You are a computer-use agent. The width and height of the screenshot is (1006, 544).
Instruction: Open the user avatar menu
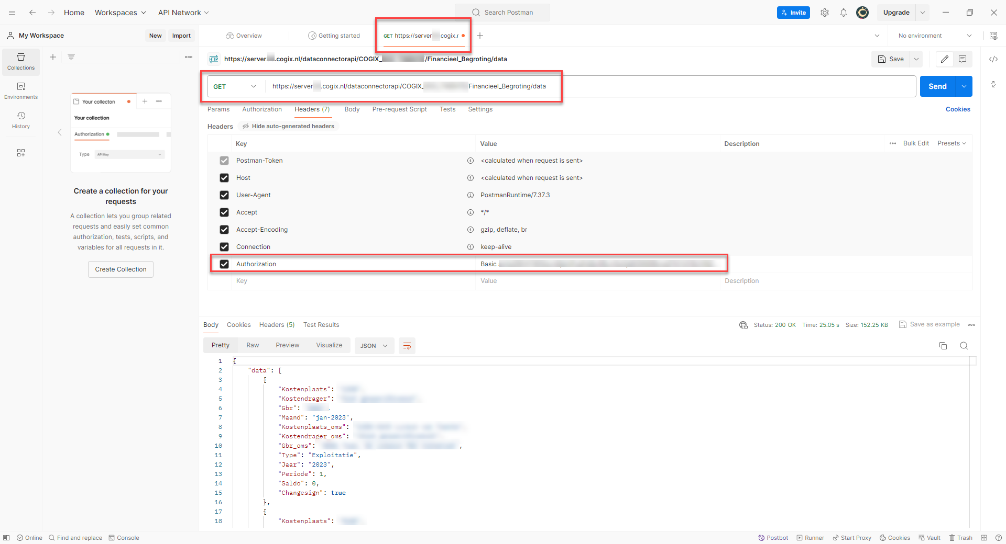(862, 13)
